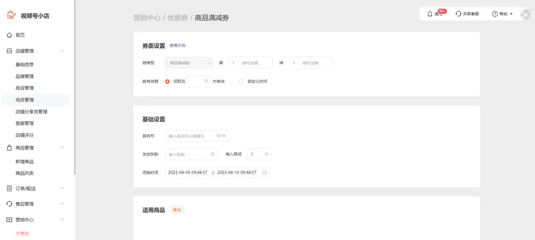Click the 商品管理 bag icon
The height and width of the screenshot is (240, 535).
coord(9,148)
